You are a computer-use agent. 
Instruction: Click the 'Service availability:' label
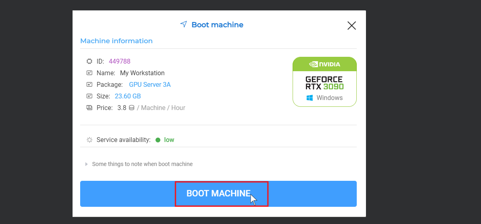(123, 140)
